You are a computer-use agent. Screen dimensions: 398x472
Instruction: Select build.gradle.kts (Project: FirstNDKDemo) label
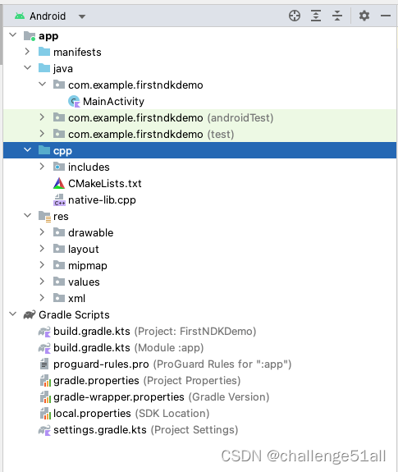click(x=154, y=331)
